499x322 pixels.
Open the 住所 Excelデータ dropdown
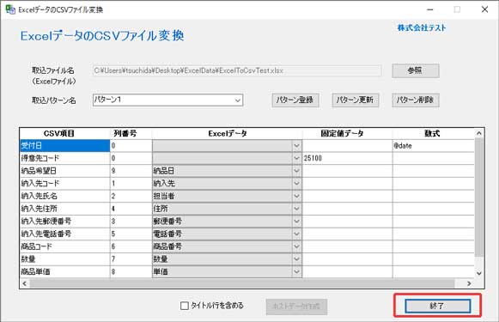(x=296, y=209)
